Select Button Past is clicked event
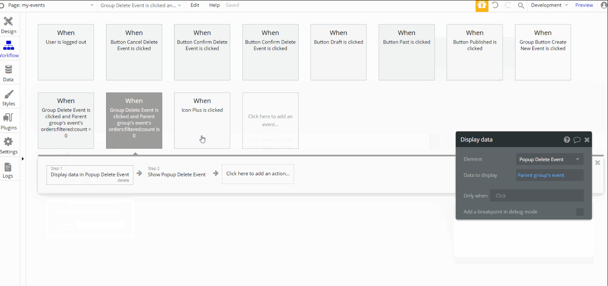608x286 pixels. coord(407,52)
